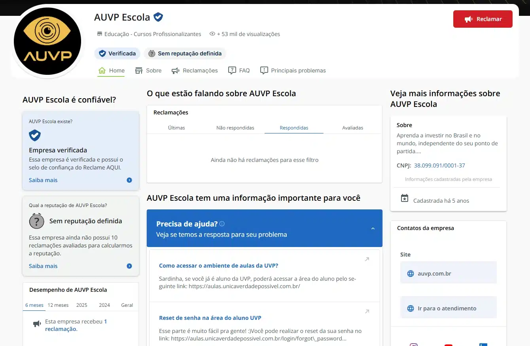Click the calendar icon beside Cadastrada há 5 anos
530x346 pixels.
(x=405, y=198)
